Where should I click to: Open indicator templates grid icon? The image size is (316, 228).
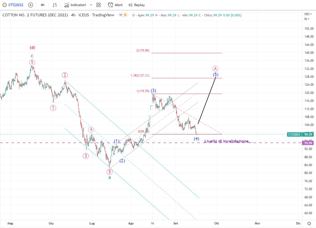(x=99, y=5)
